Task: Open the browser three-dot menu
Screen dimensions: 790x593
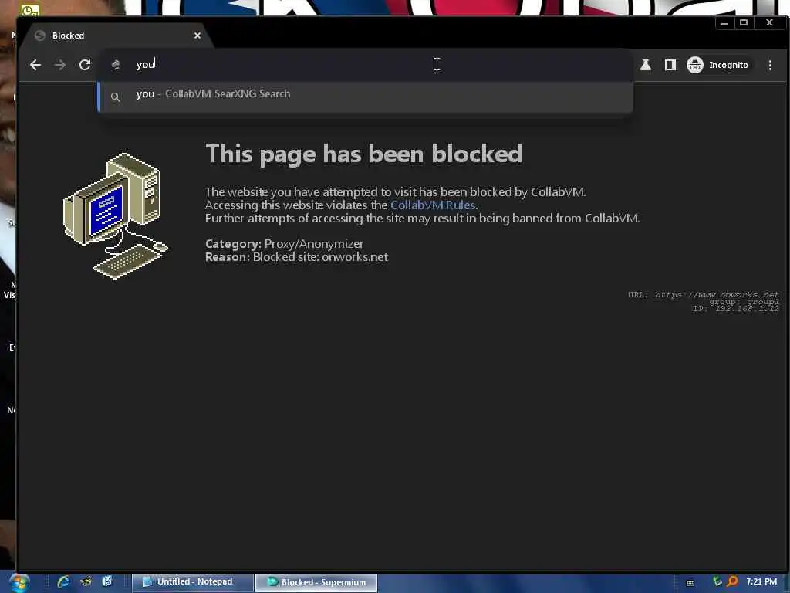Action: [x=770, y=65]
